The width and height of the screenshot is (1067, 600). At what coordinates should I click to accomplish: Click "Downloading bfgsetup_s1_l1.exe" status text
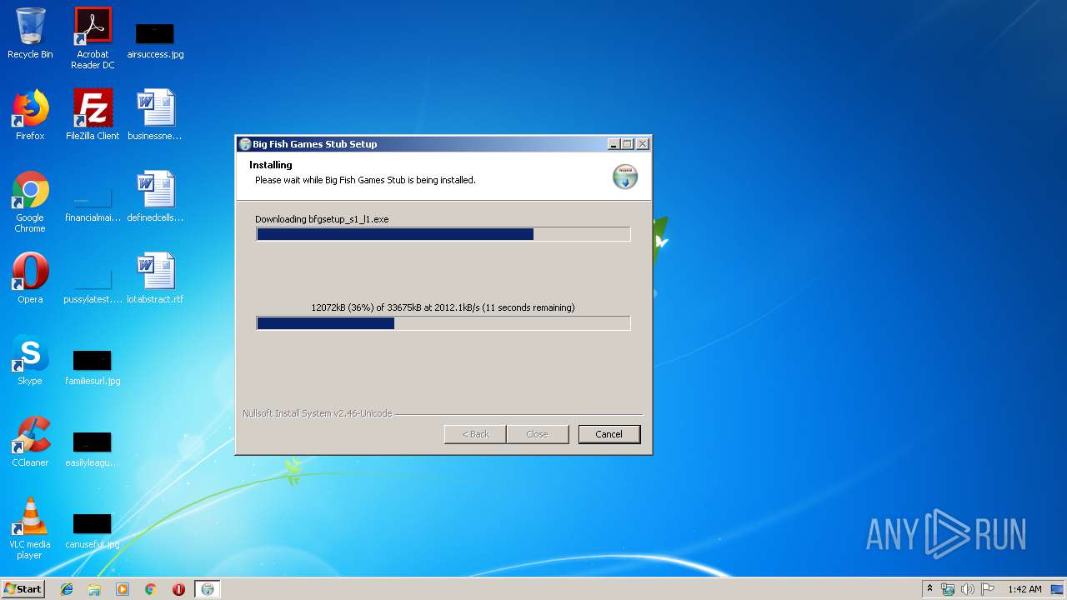[322, 219]
